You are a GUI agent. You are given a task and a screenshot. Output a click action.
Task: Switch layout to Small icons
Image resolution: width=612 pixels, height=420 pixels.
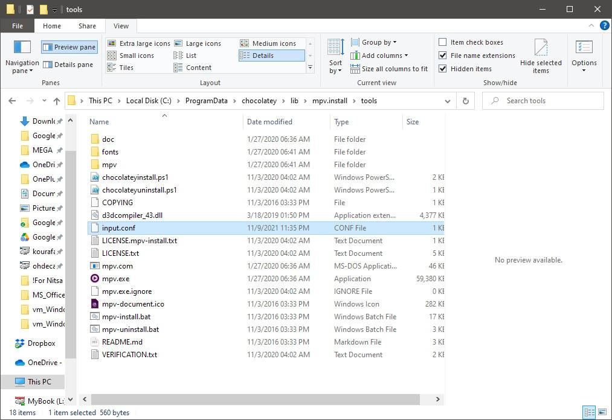pos(130,56)
